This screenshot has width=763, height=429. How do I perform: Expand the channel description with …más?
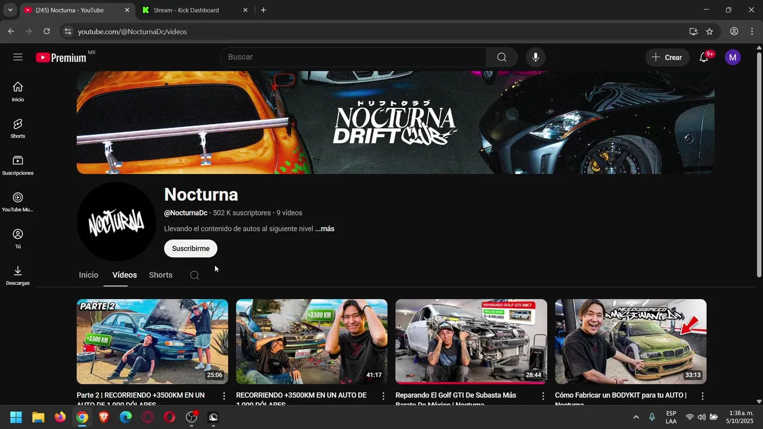tap(325, 229)
